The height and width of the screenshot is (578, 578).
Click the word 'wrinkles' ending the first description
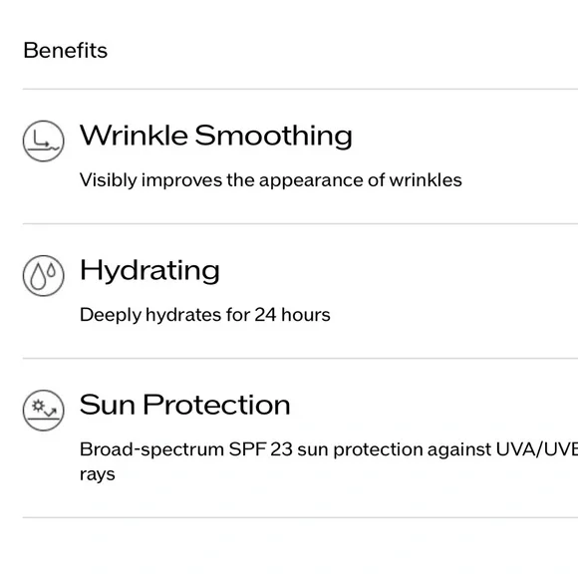pyautogui.click(x=426, y=180)
